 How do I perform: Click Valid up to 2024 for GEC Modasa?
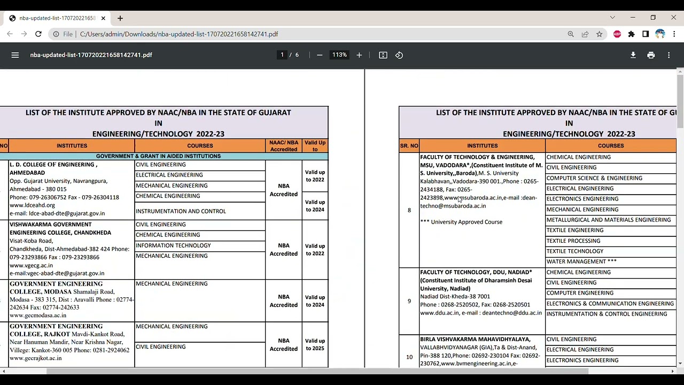[x=315, y=301]
